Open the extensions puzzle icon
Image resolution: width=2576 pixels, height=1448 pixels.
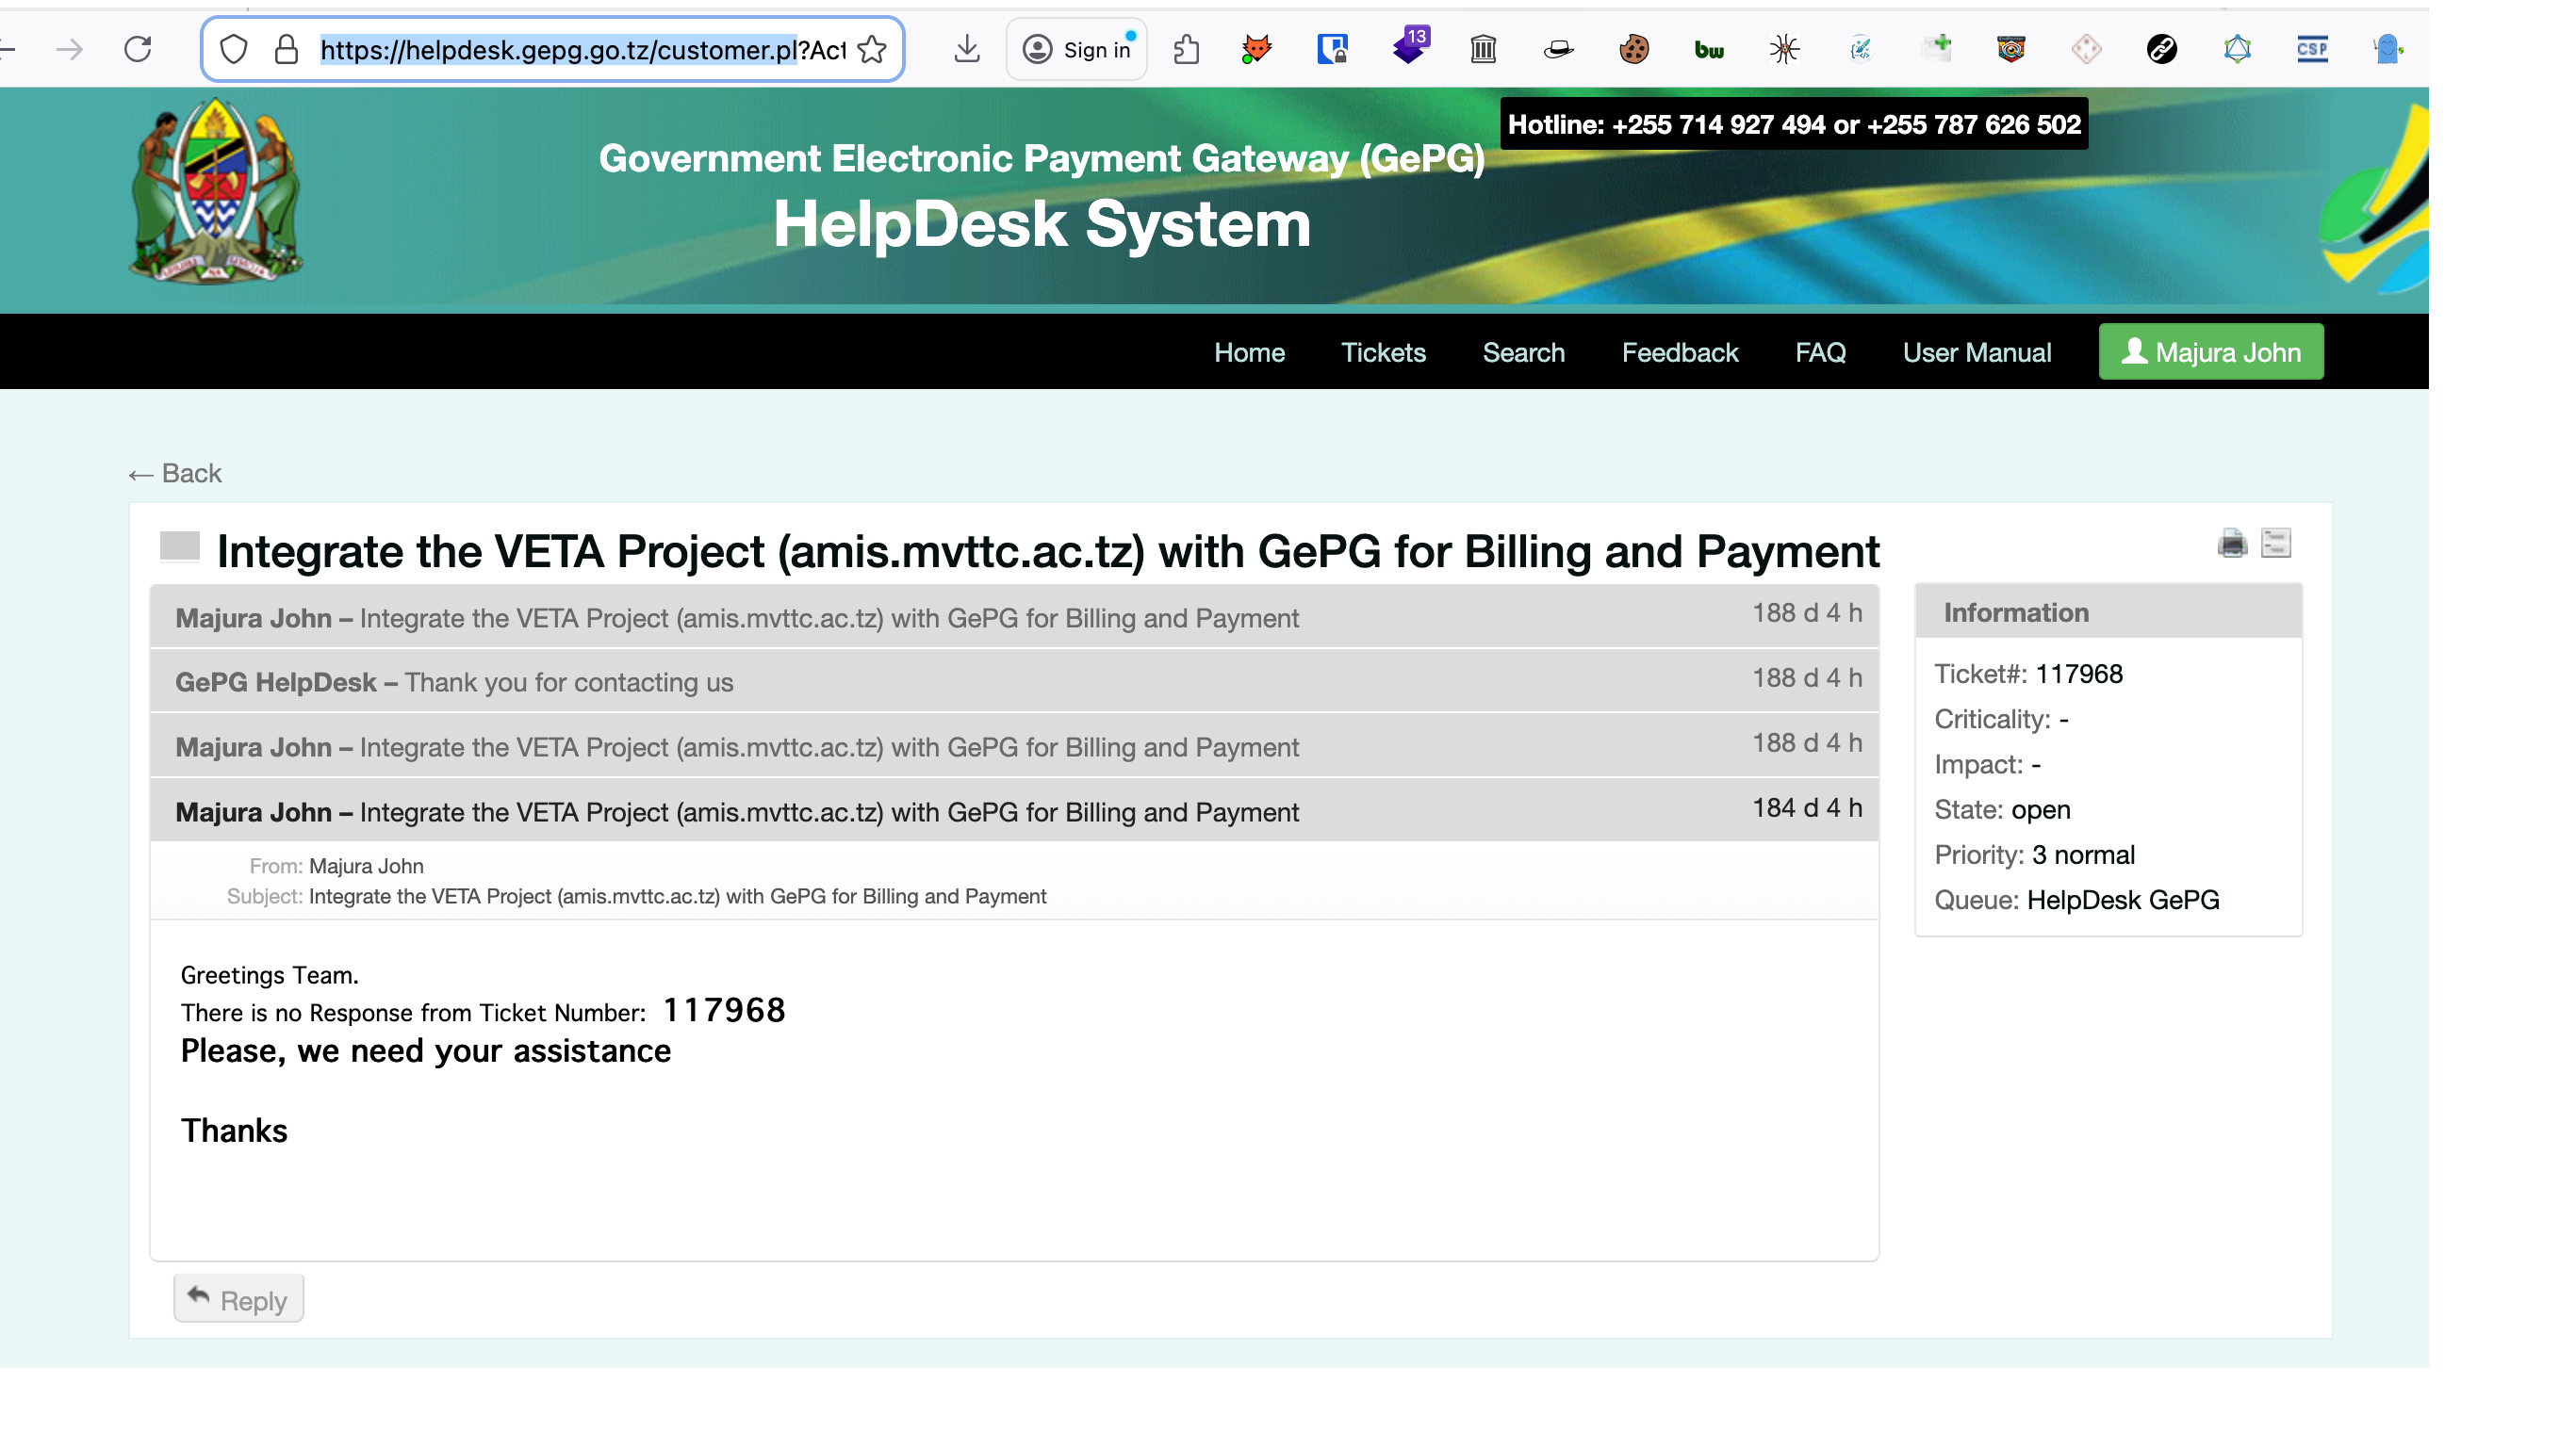[x=1186, y=49]
